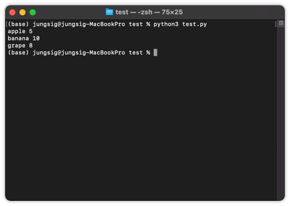The width and height of the screenshot is (290, 206).
Task: Click the banana 10 output line
Action: coord(24,38)
